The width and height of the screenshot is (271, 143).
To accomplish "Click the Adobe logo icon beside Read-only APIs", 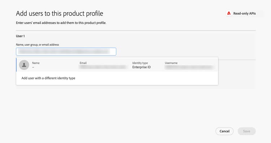I will pyautogui.click(x=229, y=13).
